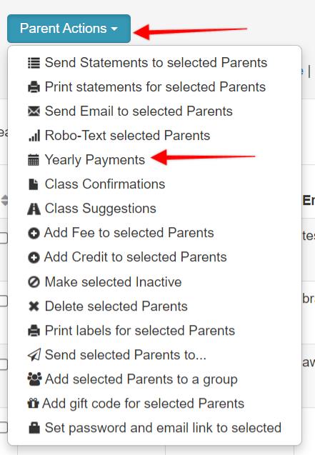This screenshot has width=315, height=455.
Task: Click the plus circle icon for Add Fee
Action: [x=34, y=233]
